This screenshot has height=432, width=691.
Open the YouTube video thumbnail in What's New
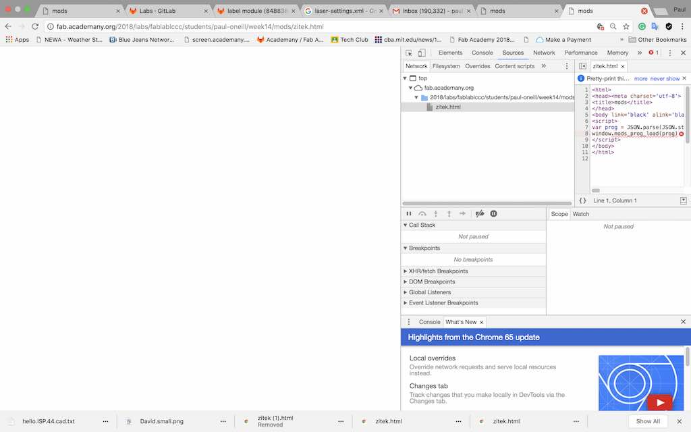(641, 383)
